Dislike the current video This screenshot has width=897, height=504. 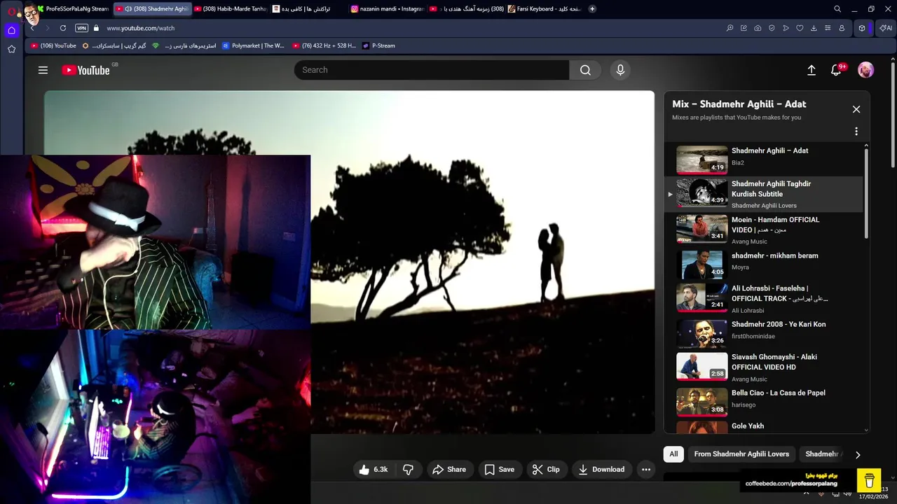[x=408, y=470]
